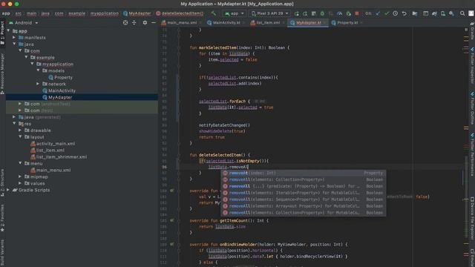Screen dimensions: 475x267
Task: Collapse the models package
Action: pyautogui.click(x=38, y=70)
